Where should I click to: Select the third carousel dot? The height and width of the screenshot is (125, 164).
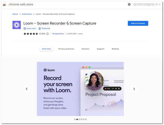[79, 119]
